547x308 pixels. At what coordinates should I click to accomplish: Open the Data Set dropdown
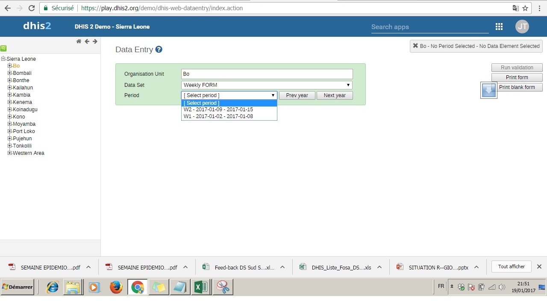[267, 85]
